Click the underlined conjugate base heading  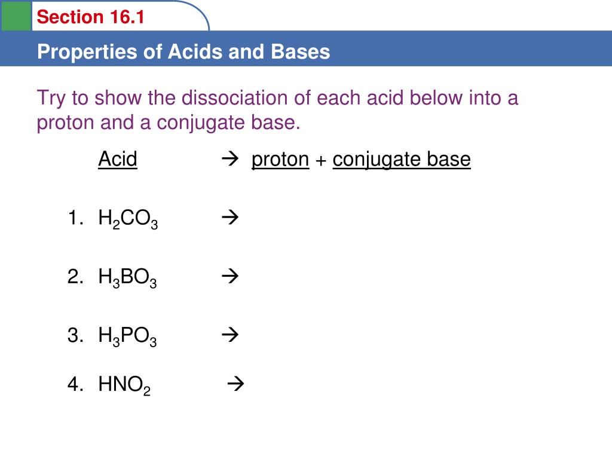[402, 160]
